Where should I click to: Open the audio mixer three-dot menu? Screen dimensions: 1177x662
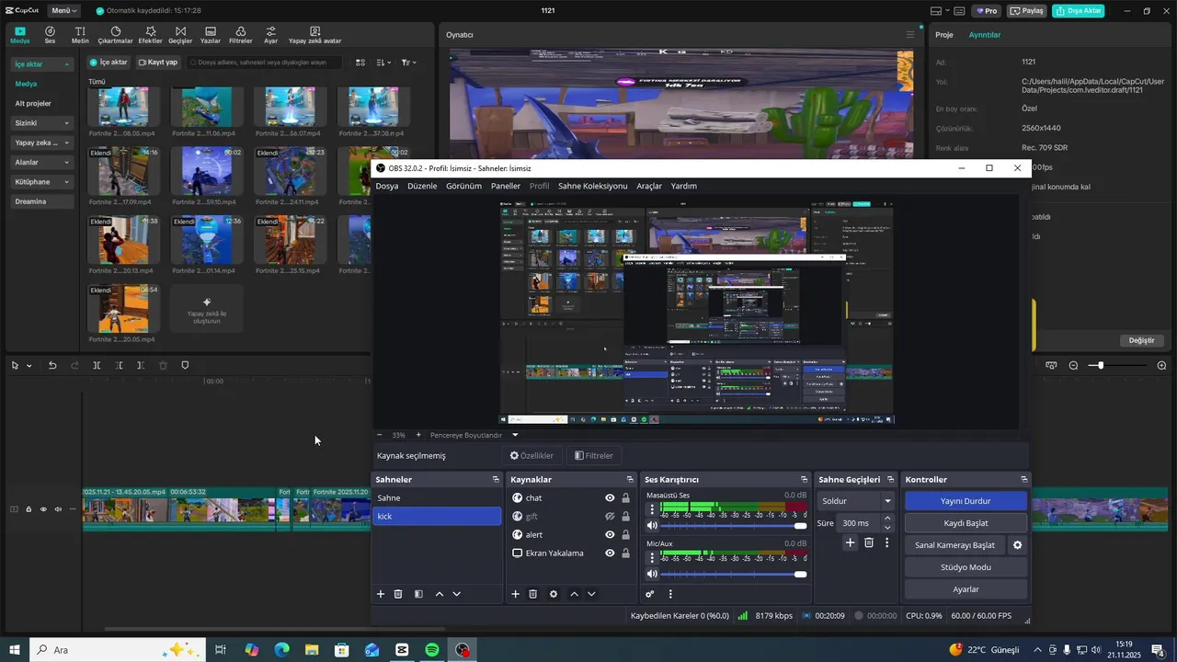point(670,594)
